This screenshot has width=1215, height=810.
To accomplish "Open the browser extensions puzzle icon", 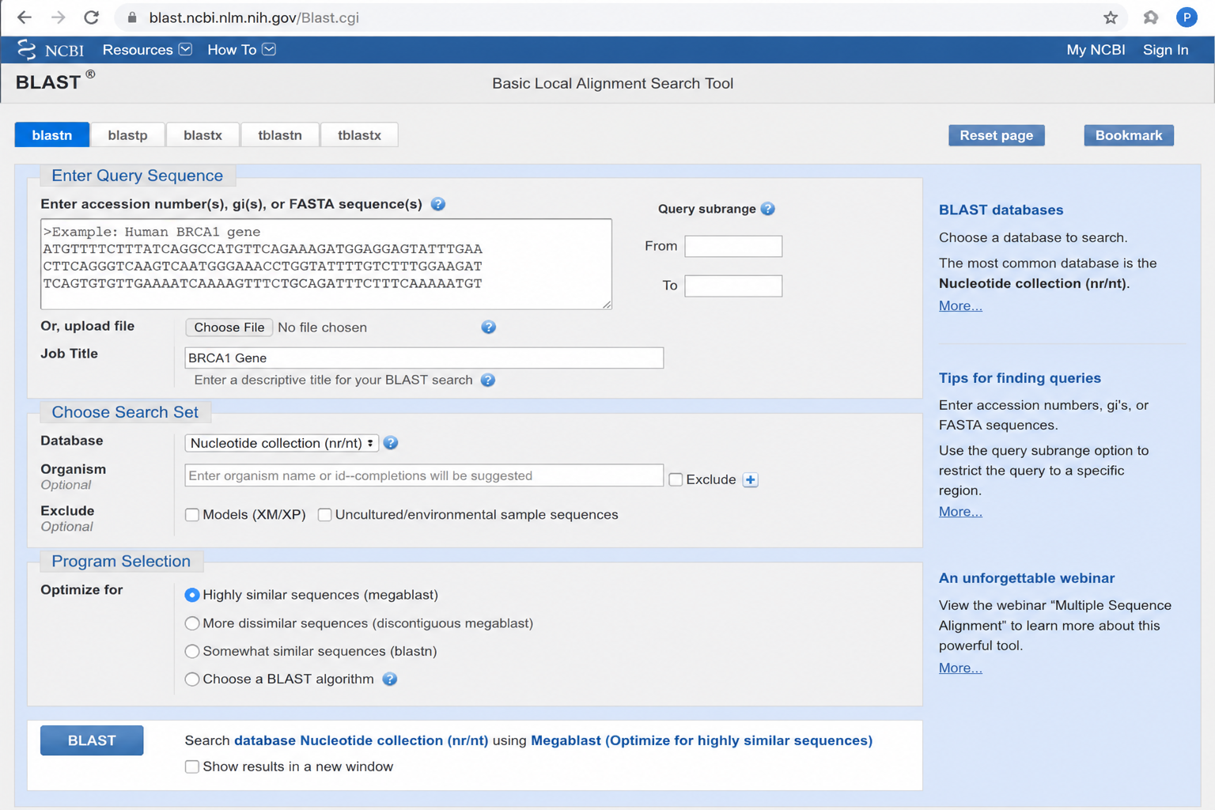I will coord(1151,17).
